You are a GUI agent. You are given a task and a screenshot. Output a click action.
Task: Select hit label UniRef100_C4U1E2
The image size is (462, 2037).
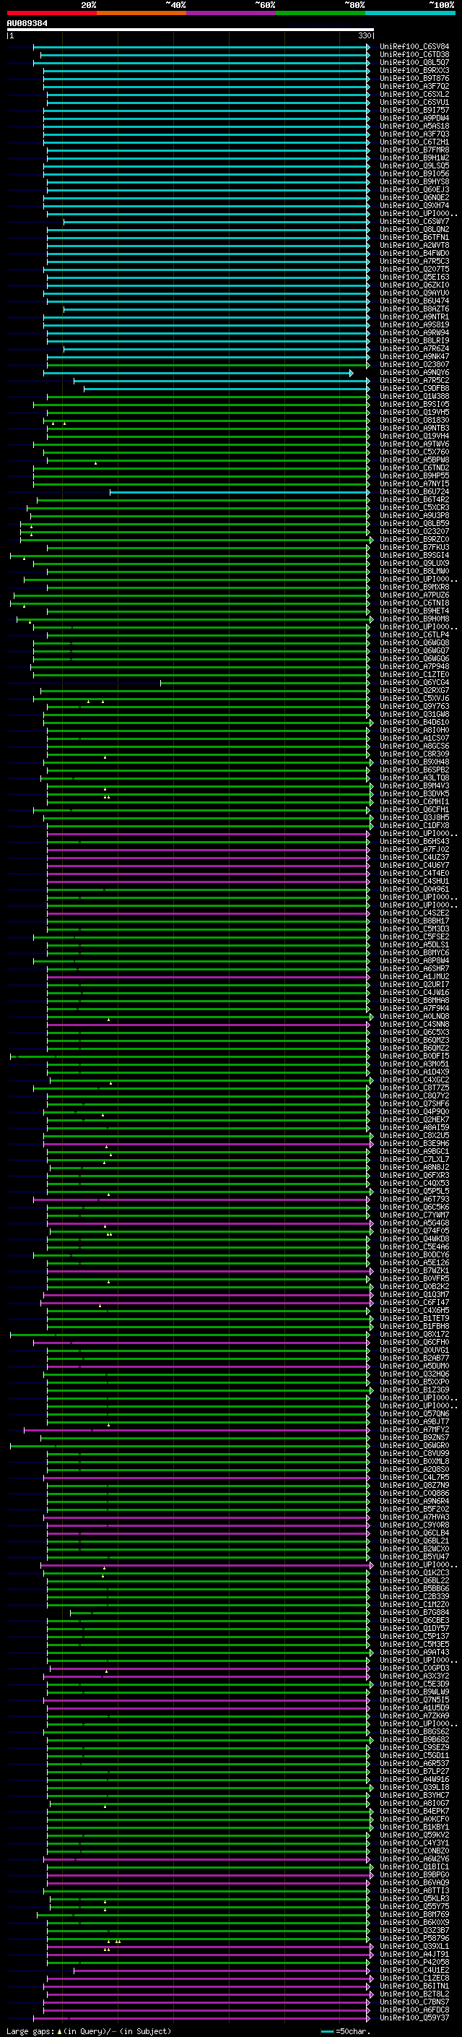(414, 1970)
